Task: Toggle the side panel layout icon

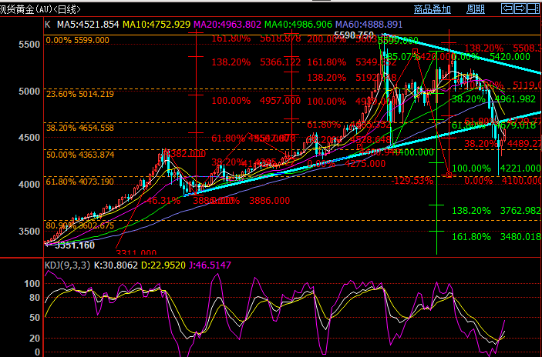Action: (x=534, y=9)
